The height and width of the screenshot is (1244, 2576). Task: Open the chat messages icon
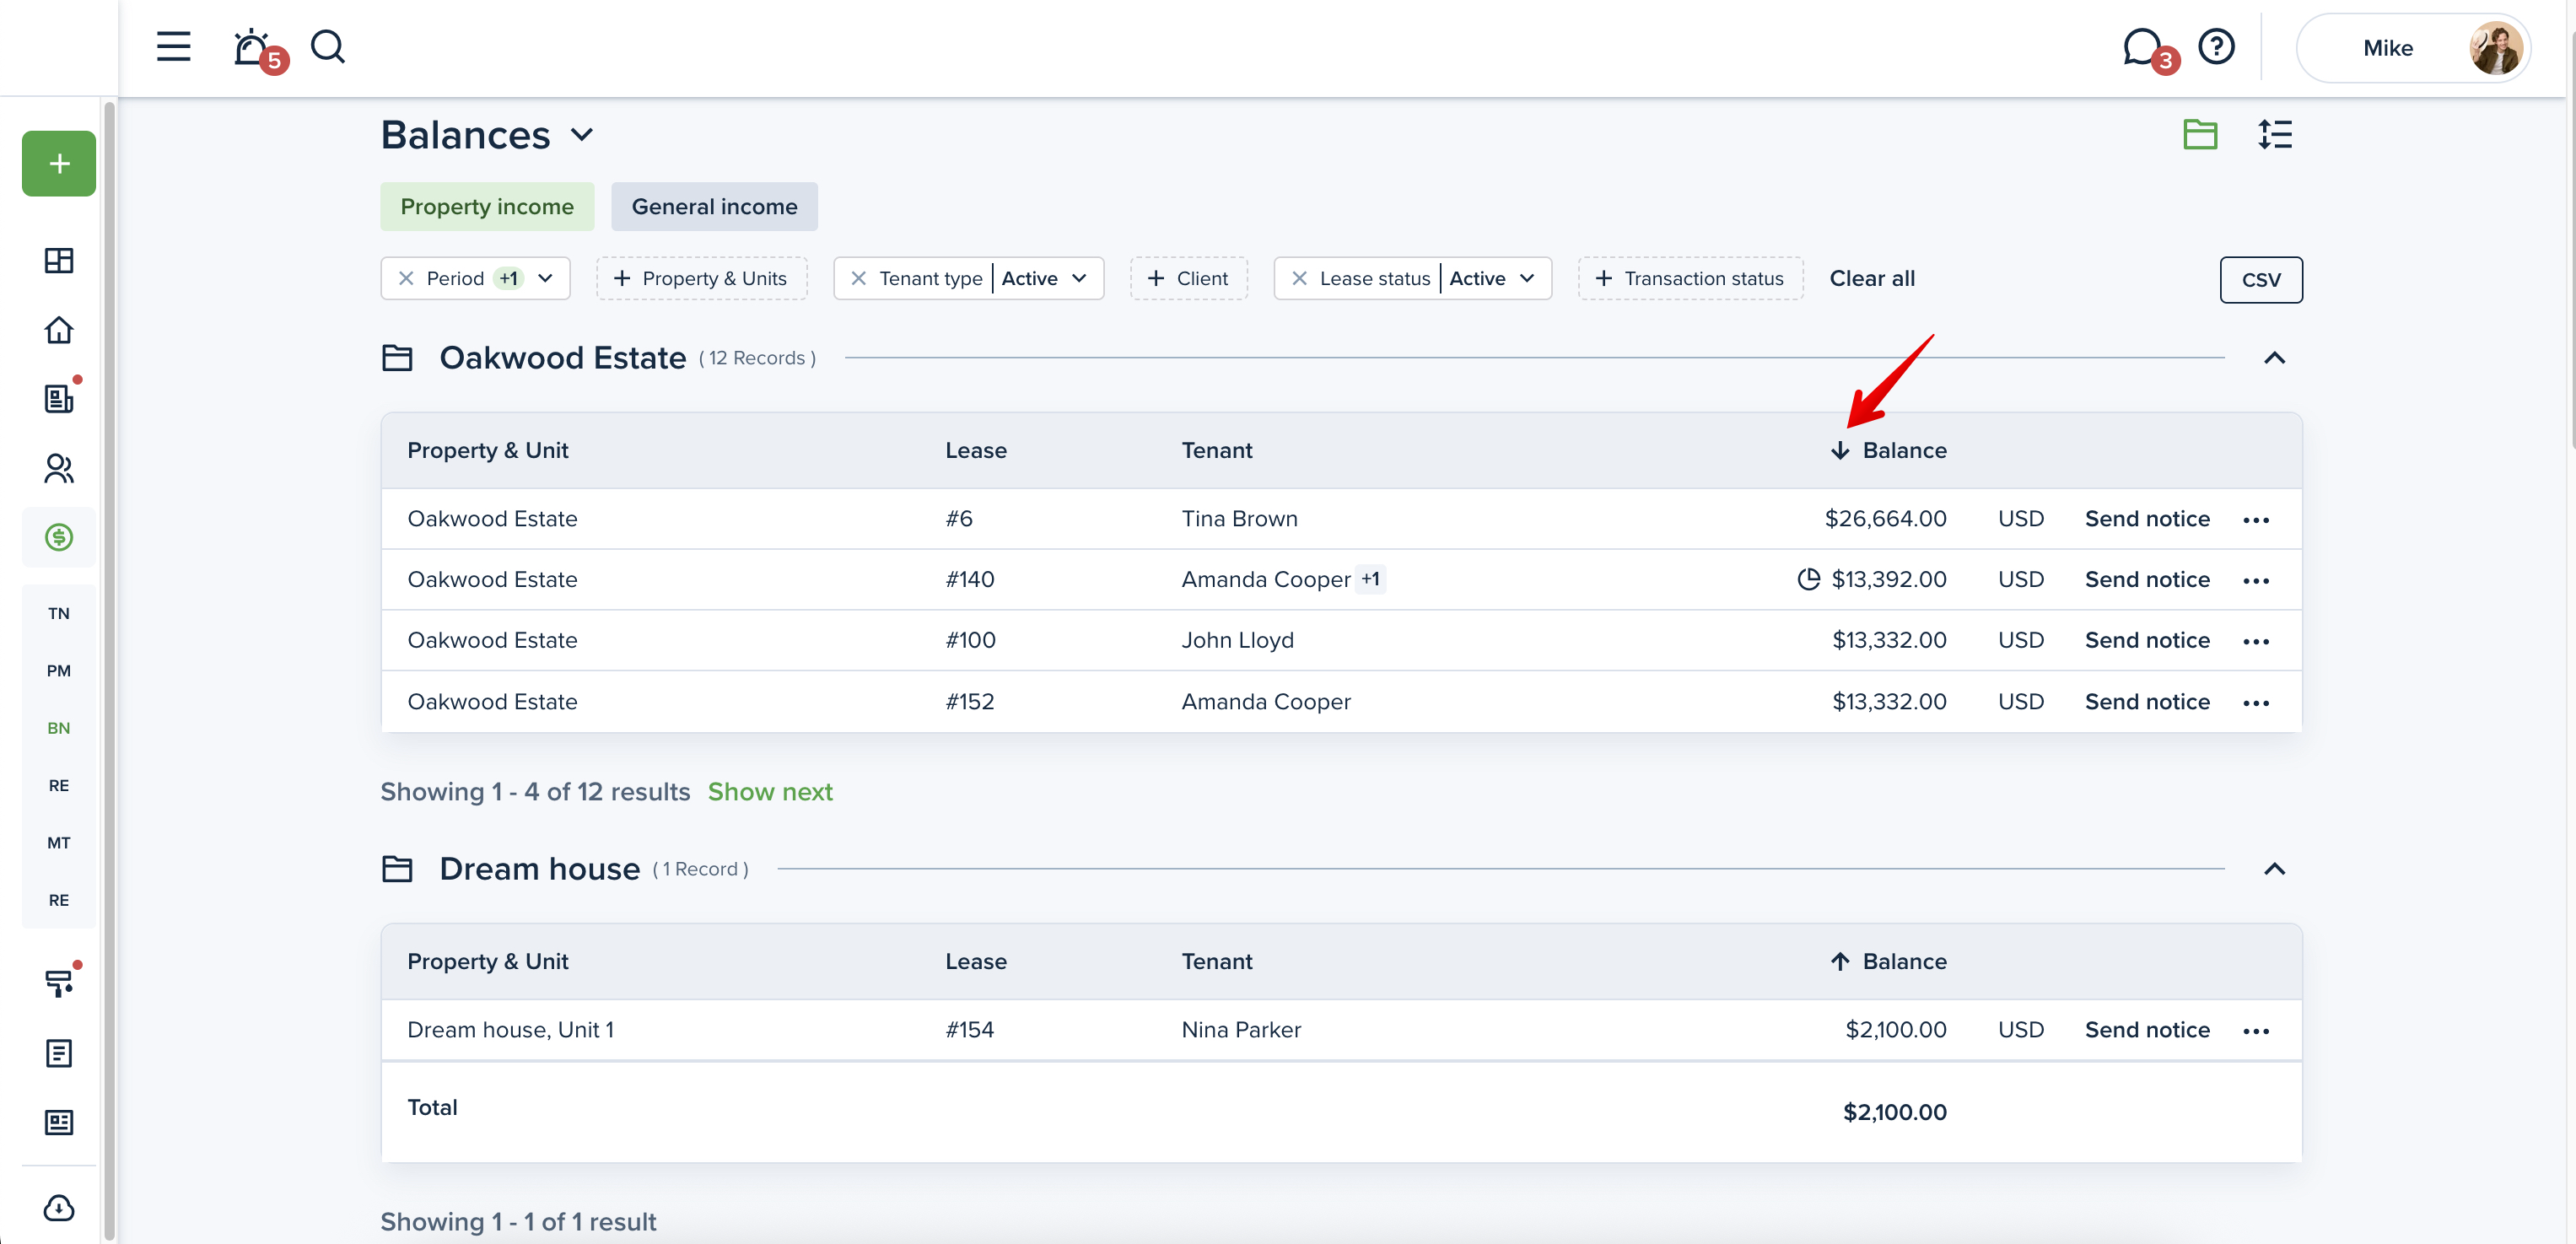(2141, 47)
